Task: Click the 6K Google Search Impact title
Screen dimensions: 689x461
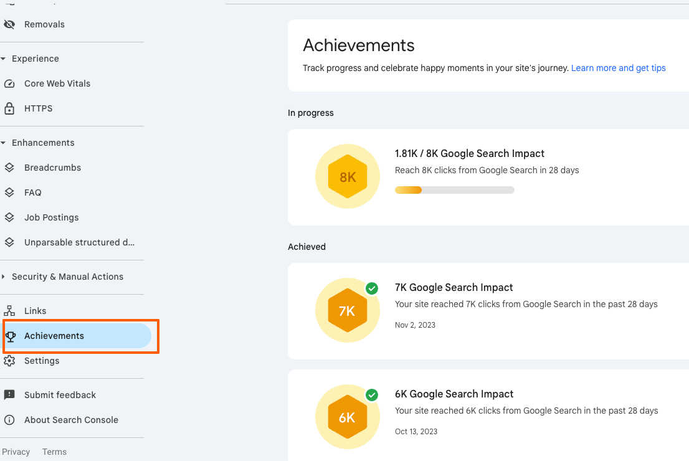Action: [x=454, y=394]
